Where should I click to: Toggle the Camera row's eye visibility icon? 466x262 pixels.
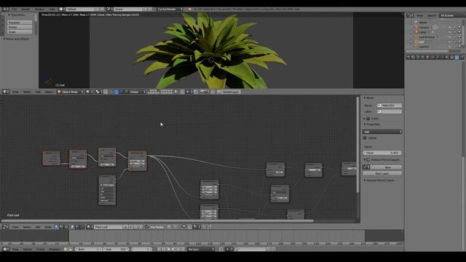(x=450, y=27)
